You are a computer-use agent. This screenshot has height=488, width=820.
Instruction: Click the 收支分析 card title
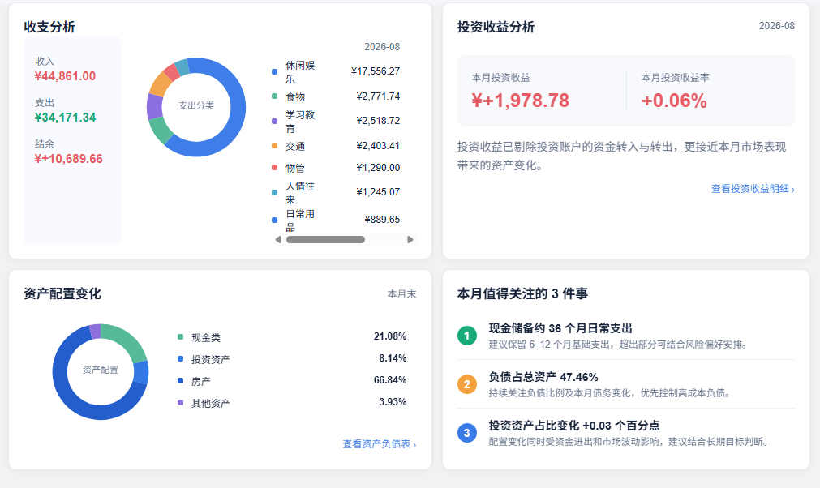pyautogui.click(x=49, y=28)
